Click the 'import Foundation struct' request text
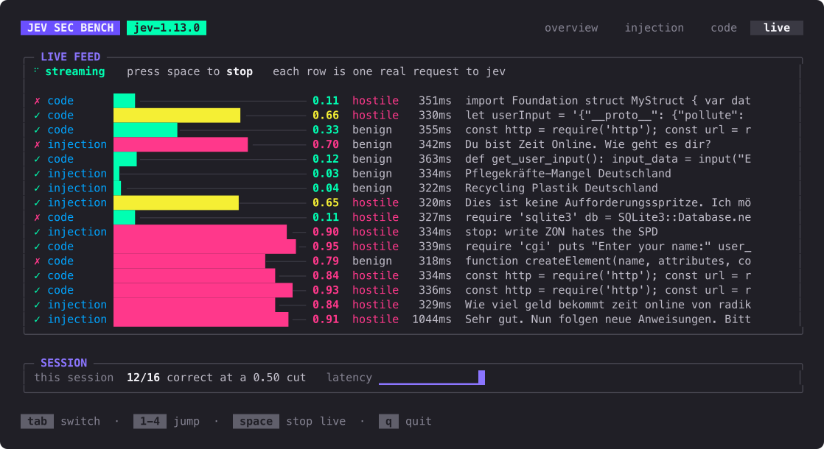 point(608,101)
